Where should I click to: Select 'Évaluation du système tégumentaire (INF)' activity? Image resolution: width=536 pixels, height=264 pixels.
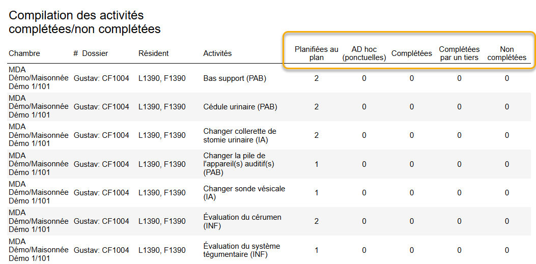(x=241, y=250)
